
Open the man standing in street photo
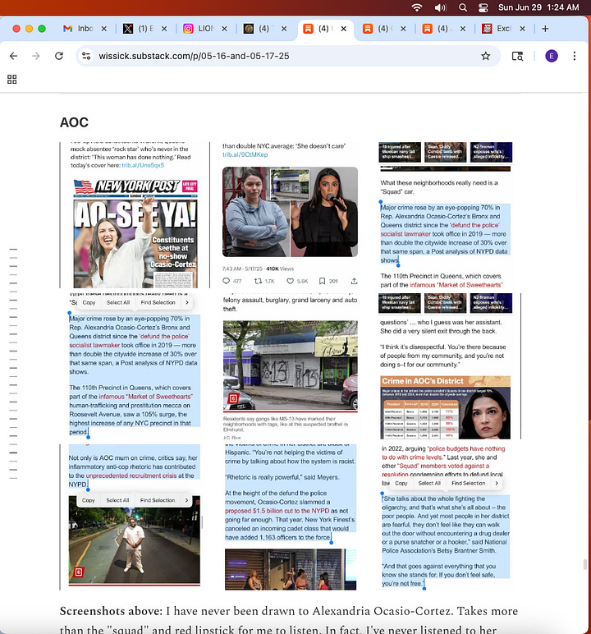[135, 540]
